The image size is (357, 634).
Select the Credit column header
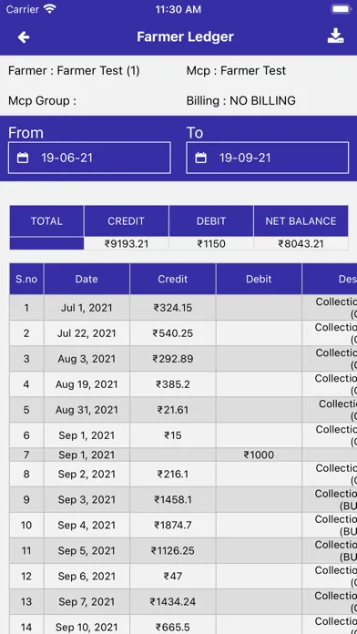point(173,279)
